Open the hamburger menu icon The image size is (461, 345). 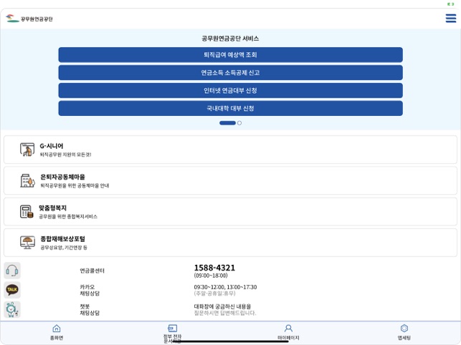(451, 18)
